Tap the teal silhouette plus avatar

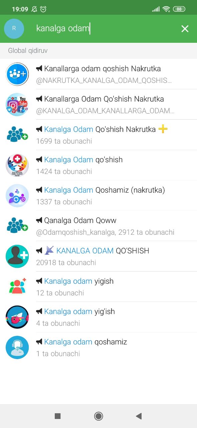pyautogui.click(x=17, y=256)
